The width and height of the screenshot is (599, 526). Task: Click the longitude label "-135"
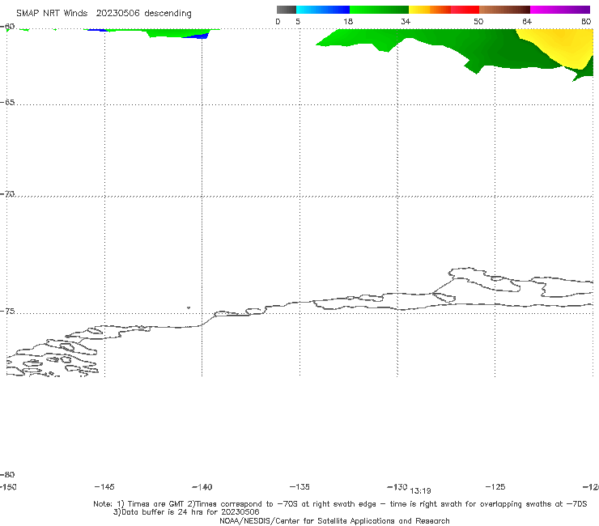click(x=299, y=487)
